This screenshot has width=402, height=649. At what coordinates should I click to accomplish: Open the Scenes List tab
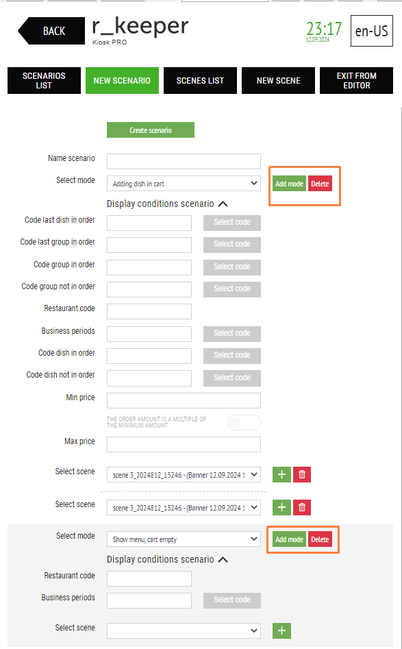tap(200, 80)
